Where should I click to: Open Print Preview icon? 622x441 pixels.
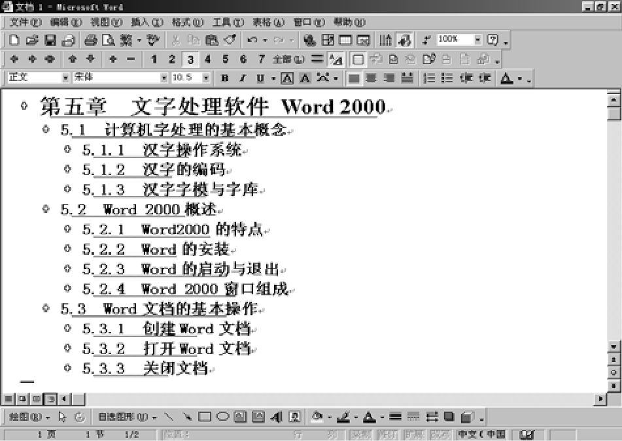[109, 40]
